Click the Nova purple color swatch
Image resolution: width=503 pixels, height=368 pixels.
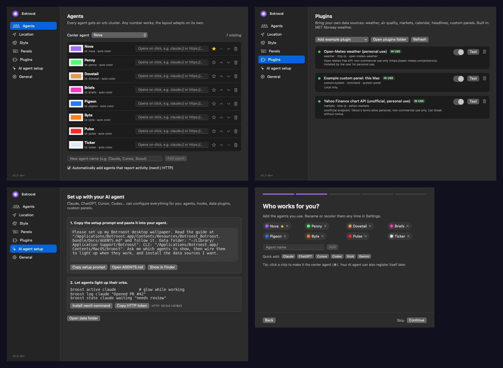point(76,49)
